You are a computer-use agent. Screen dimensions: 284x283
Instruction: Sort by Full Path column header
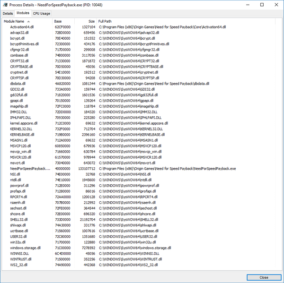point(186,21)
